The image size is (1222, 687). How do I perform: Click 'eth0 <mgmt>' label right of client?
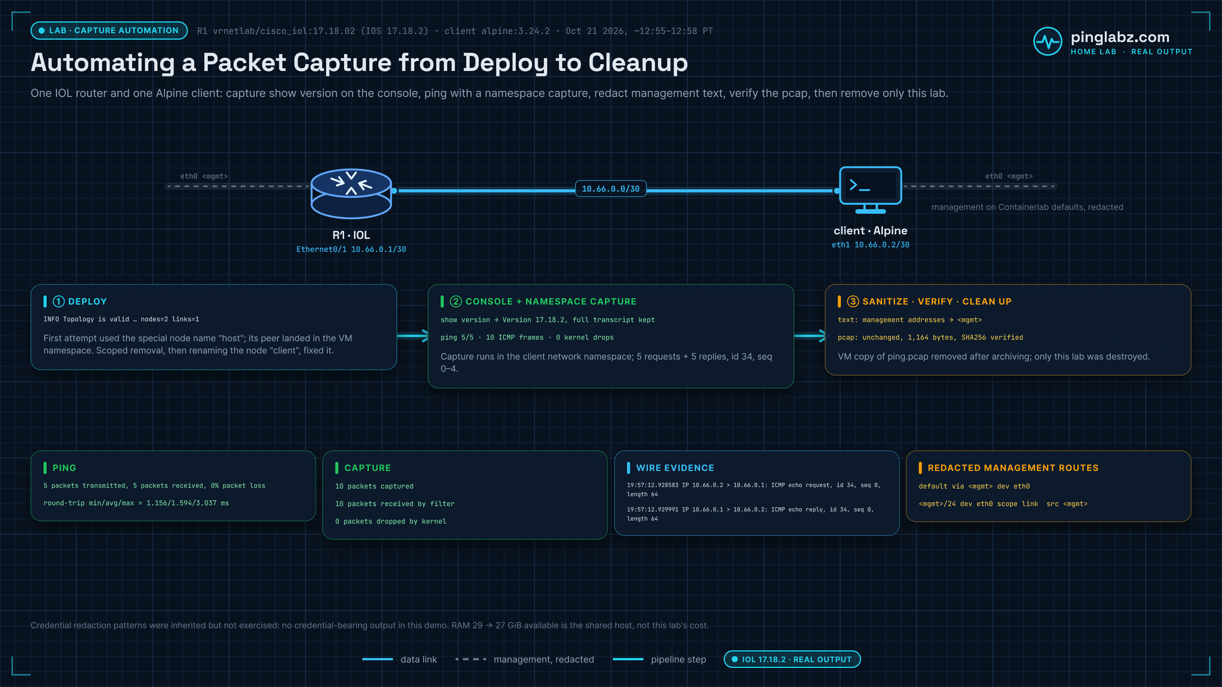point(1009,176)
